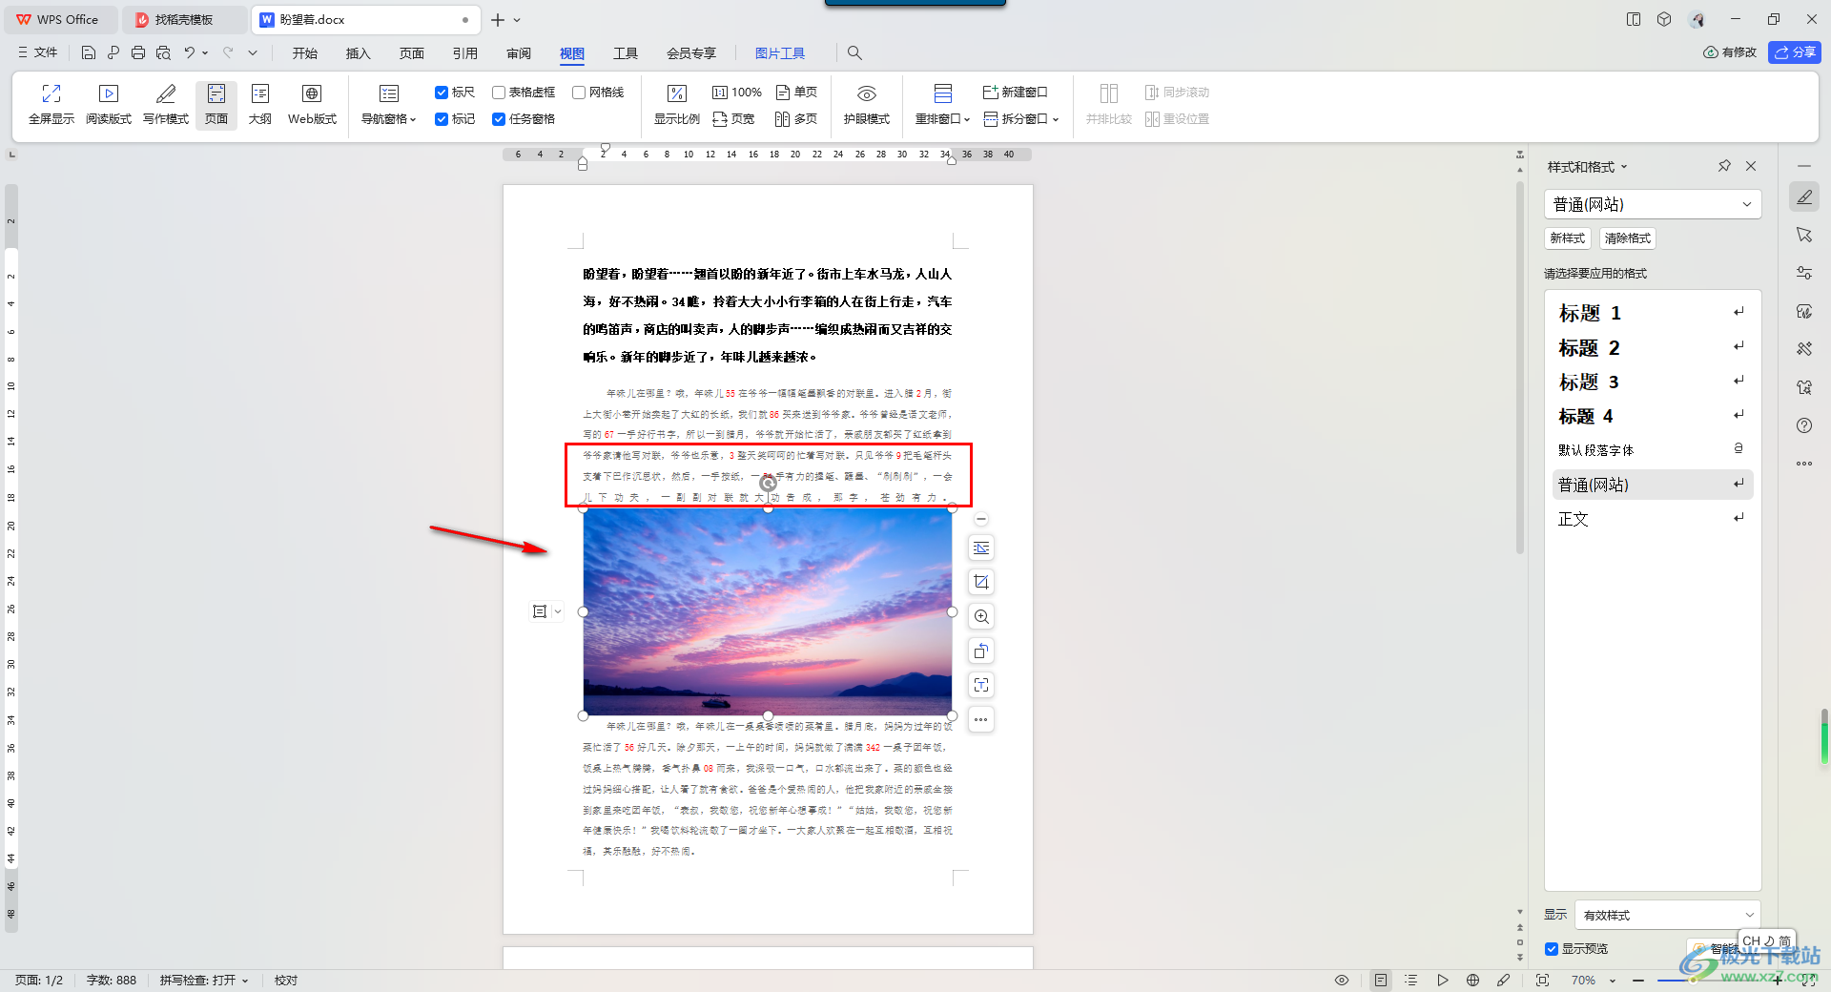Toggle the Table Gridlines checkbox
Viewport: 1831px width, 992px height.
(x=499, y=93)
